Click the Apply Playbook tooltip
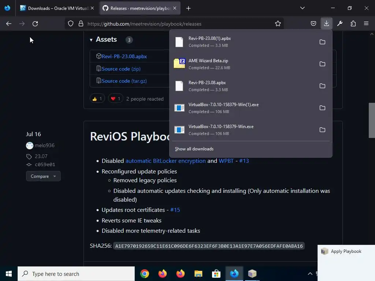 coord(346,251)
